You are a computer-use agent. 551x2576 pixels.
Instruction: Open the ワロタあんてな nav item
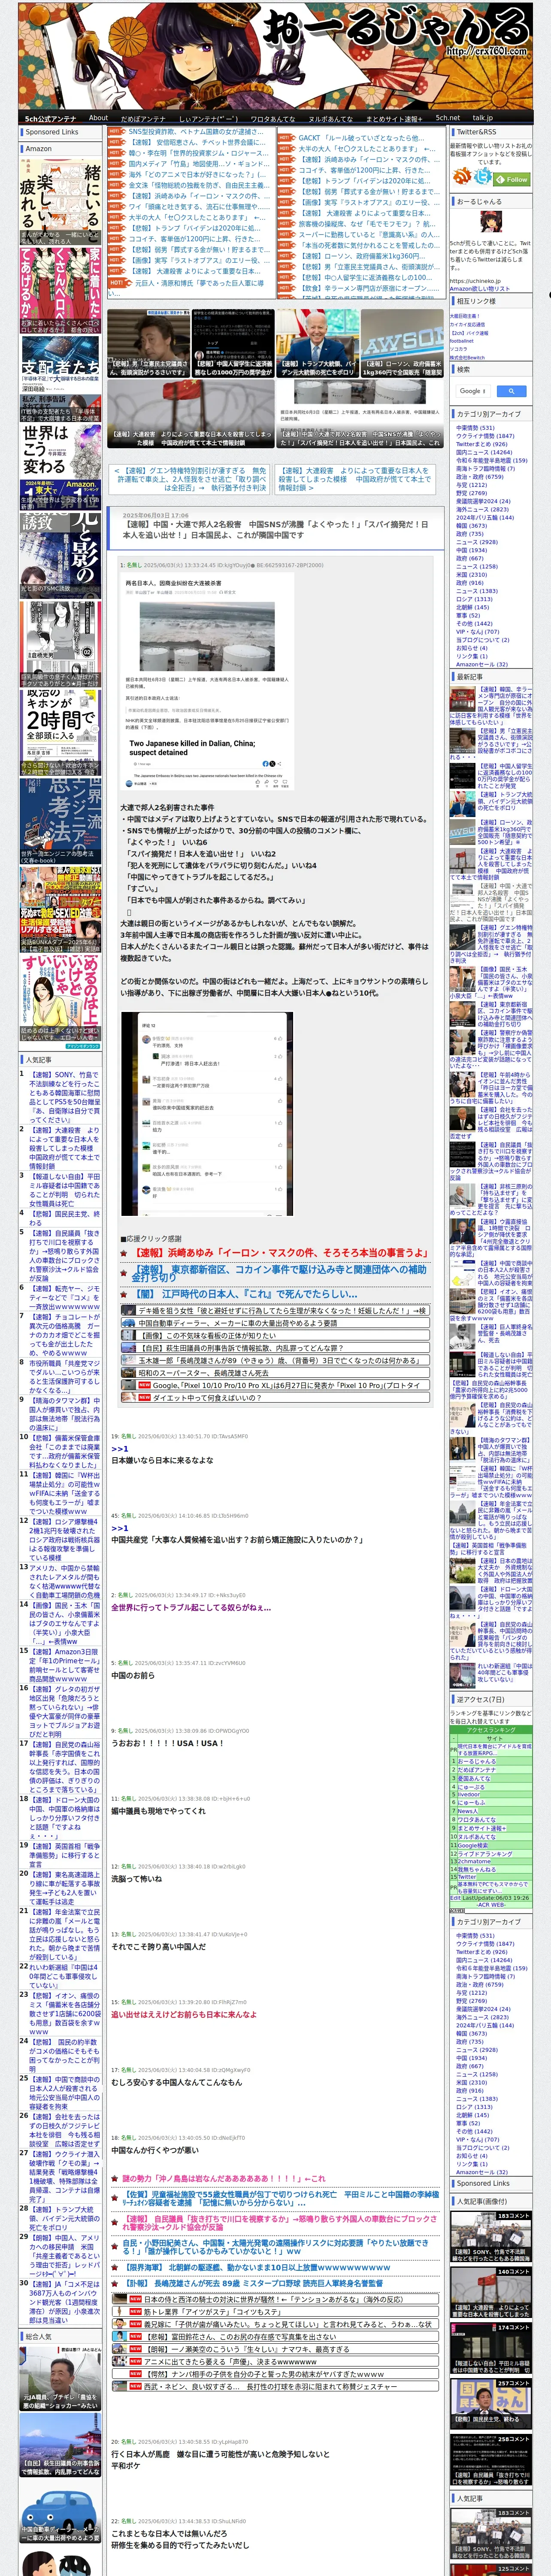(272, 118)
